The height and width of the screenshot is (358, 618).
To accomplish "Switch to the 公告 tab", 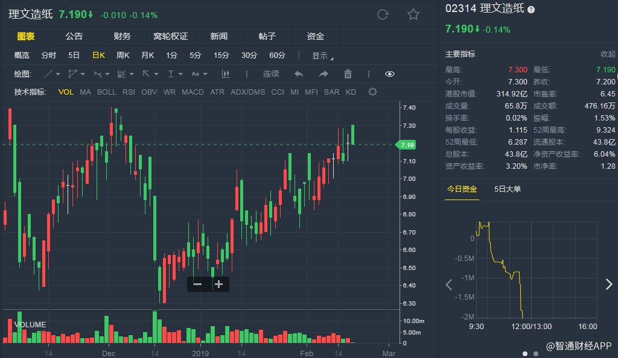I will 74,36.
